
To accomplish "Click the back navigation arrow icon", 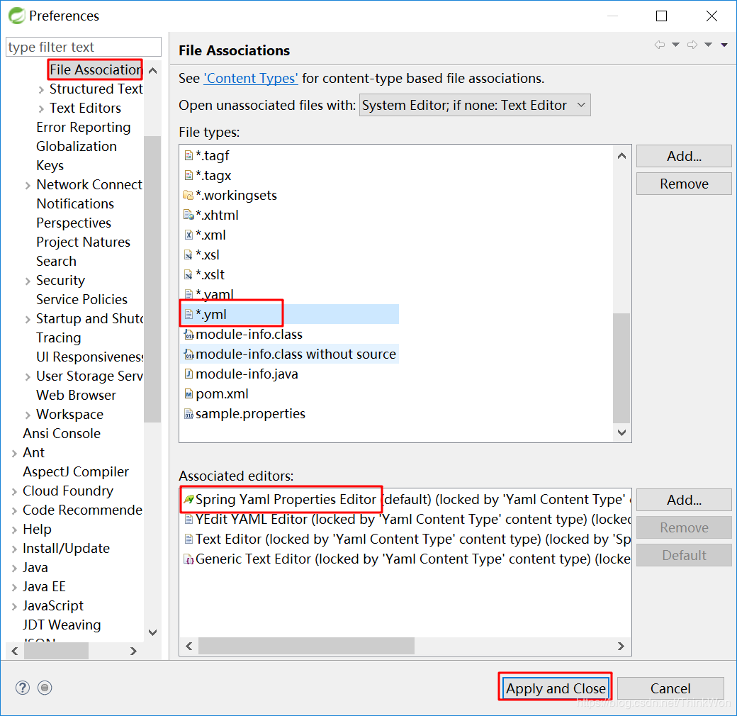I will [x=660, y=45].
